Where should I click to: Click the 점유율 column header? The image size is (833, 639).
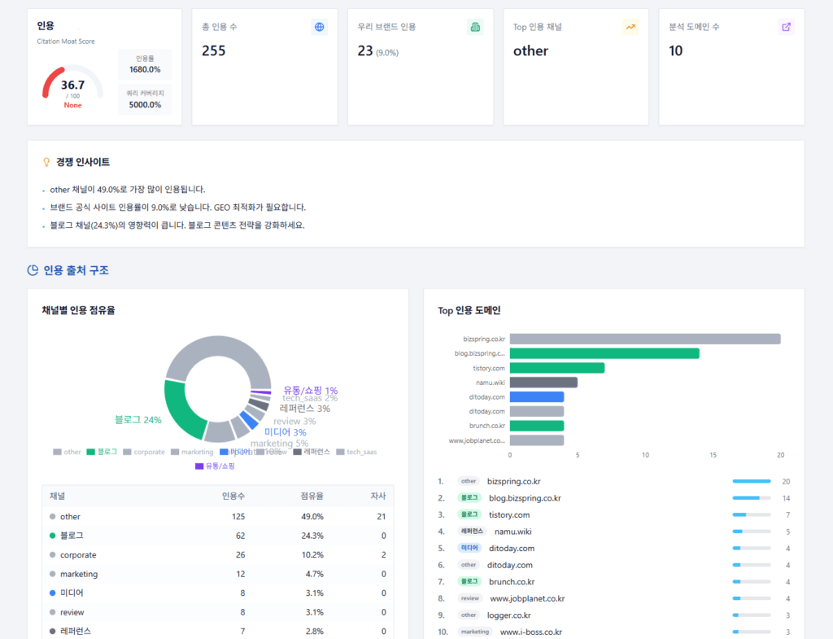coord(312,496)
